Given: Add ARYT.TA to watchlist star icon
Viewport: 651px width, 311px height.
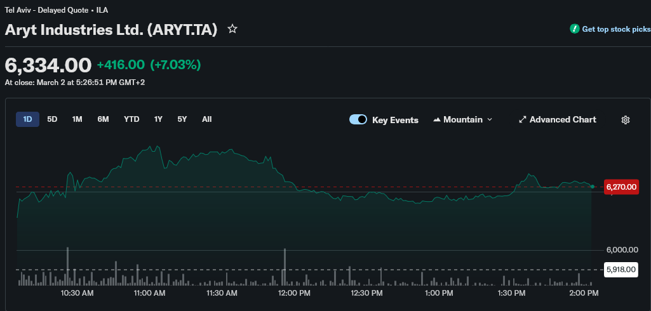Looking at the screenshot, I should [232, 29].
